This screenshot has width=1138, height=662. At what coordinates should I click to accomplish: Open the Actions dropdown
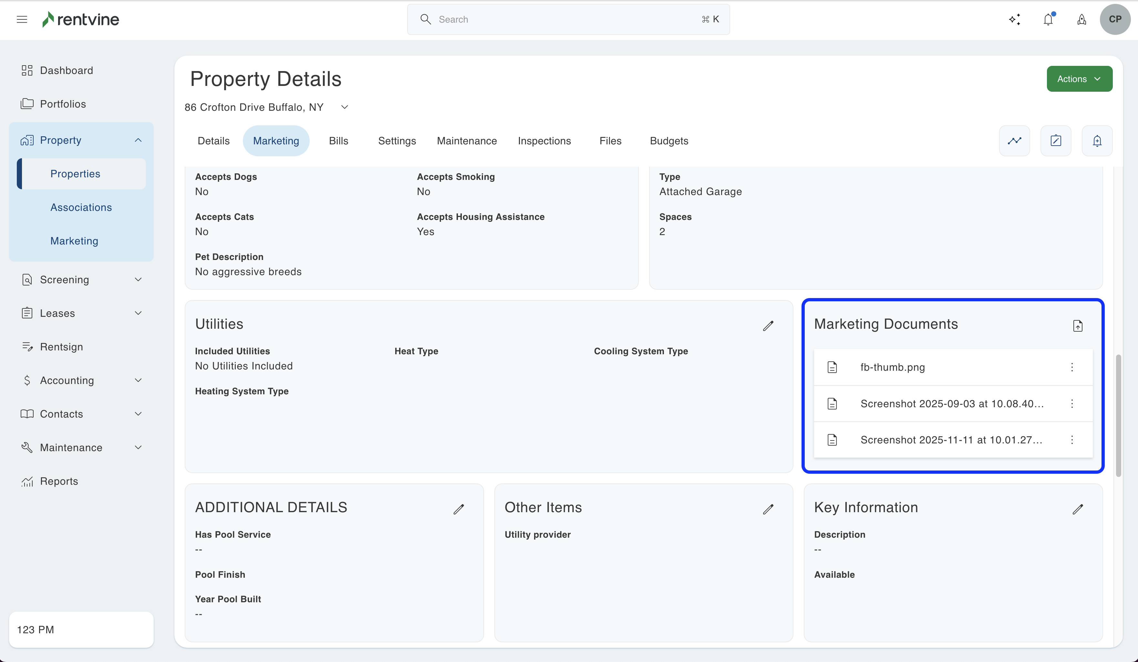(x=1079, y=79)
